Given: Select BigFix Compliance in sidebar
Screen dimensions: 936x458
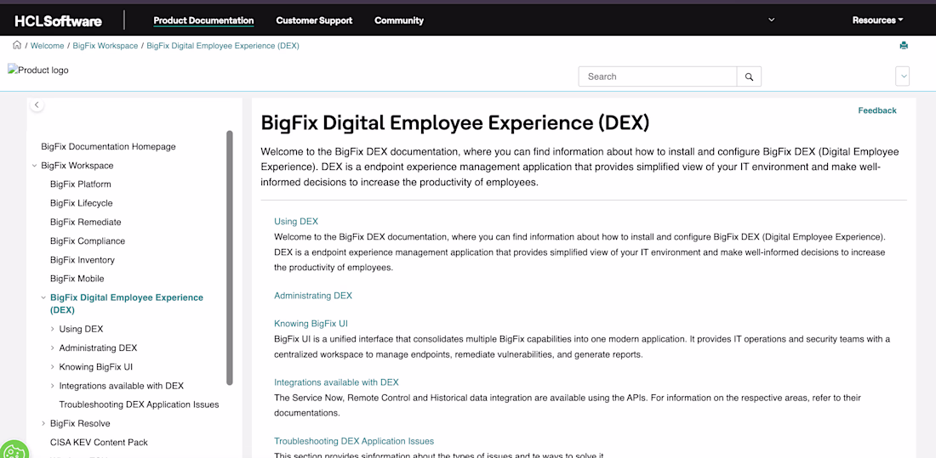Looking at the screenshot, I should pyautogui.click(x=87, y=241).
